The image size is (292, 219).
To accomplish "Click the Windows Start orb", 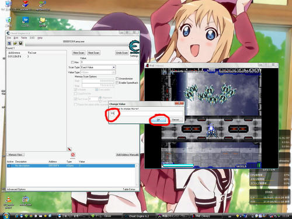I will pyautogui.click(x=6, y=215).
